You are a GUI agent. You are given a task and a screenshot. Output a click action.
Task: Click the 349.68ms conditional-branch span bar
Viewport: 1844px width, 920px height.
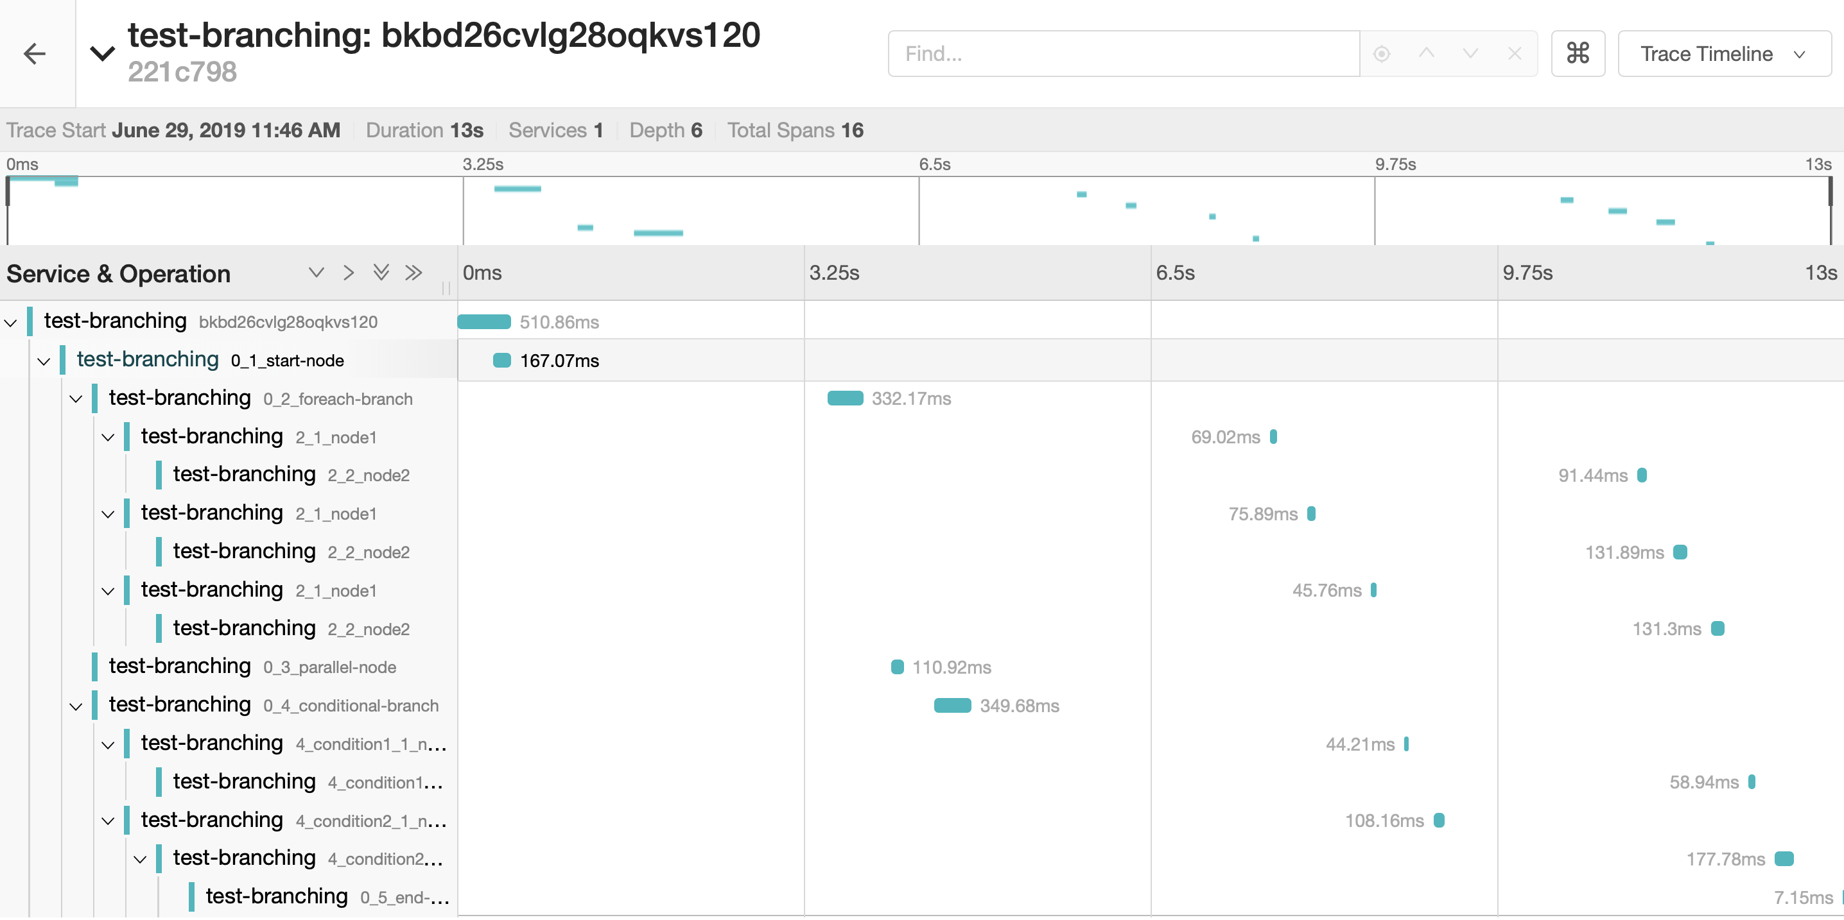point(952,706)
